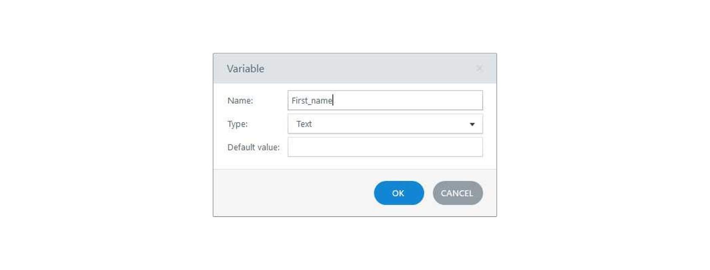This screenshot has width=710, height=270.
Task: Click the faded X in the dialog header
Action: [479, 68]
